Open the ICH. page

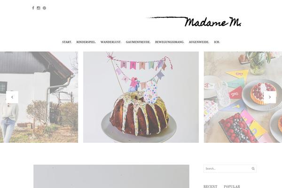pyautogui.click(x=217, y=42)
